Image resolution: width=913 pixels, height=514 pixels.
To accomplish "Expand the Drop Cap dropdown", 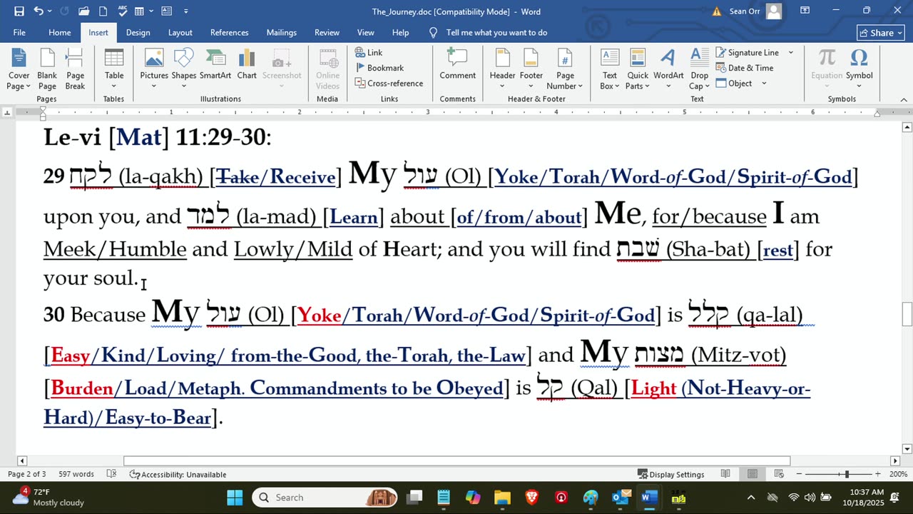I will pyautogui.click(x=699, y=70).
